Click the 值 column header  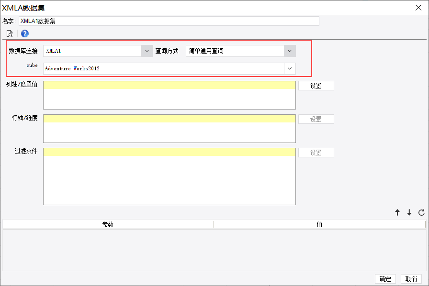[x=319, y=224]
